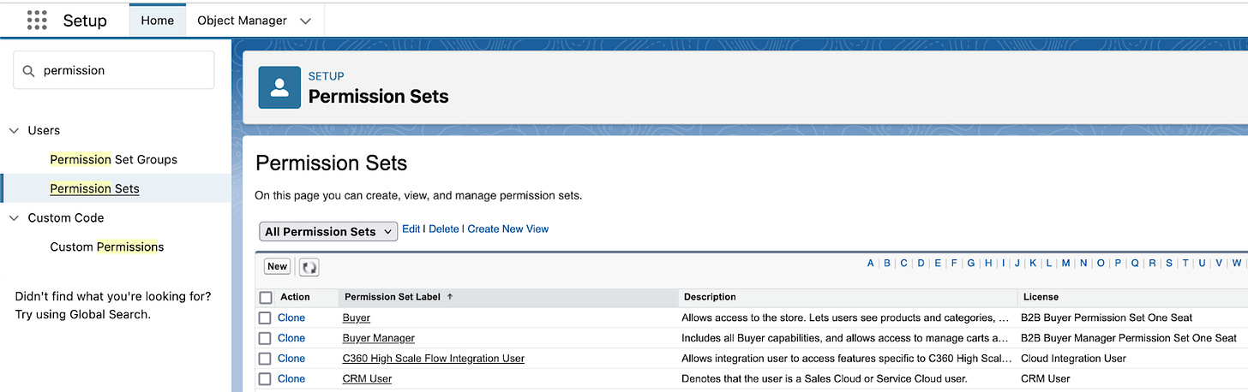This screenshot has width=1248, height=392.
Task: Click the SETUP breadcrumb text
Action: click(x=326, y=76)
